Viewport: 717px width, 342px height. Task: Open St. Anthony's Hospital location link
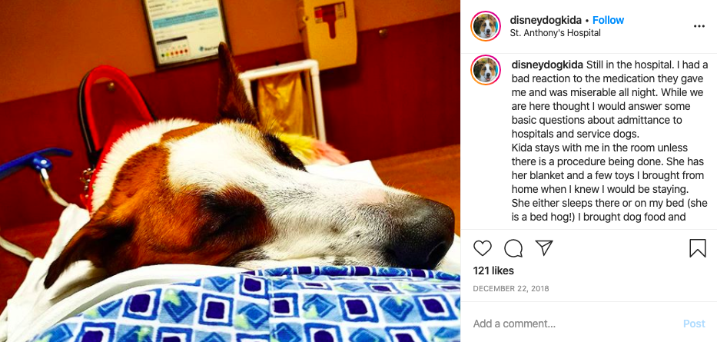pos(555,33)
